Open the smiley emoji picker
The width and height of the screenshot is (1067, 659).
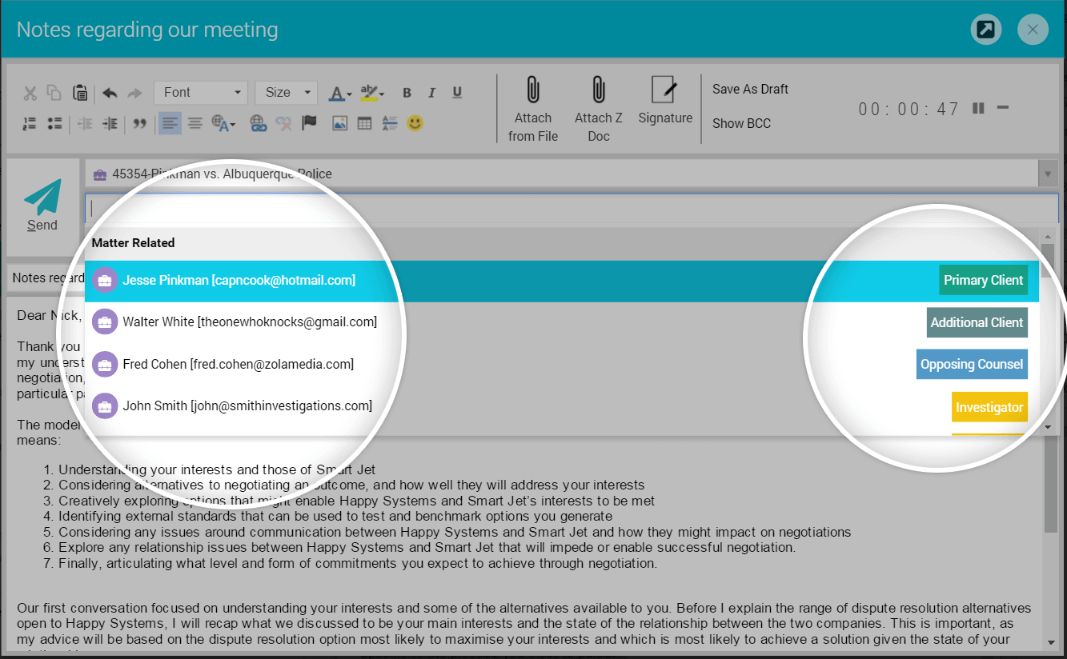(415, 123)
